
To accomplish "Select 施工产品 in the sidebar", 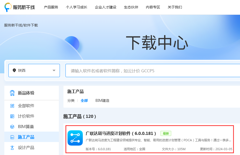I will click(x=32, y=137).
